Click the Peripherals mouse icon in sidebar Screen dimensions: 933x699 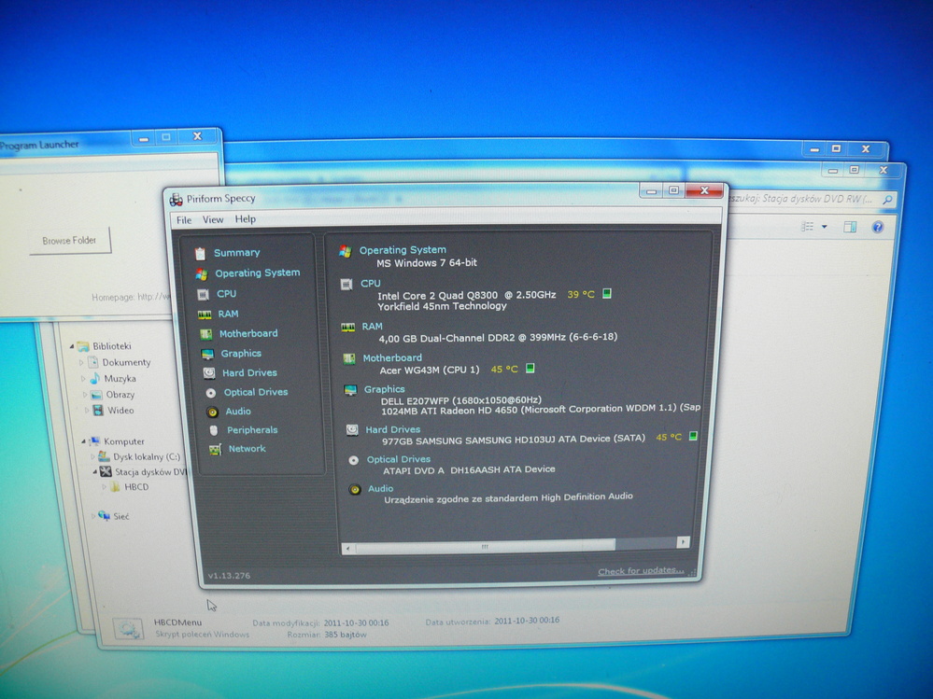coord(214,430)
